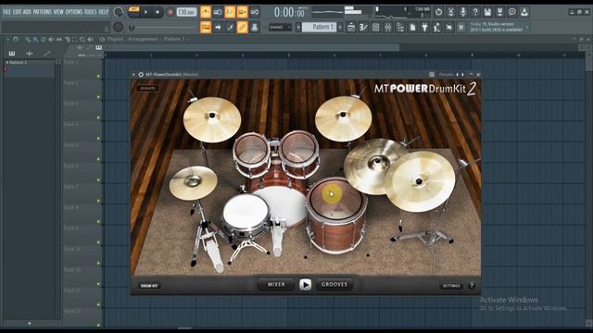Mute Track 1 with its green dot
This screenshot has width=593, height=333.
[98, 76]
